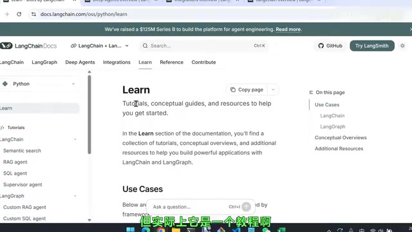Click the Try LangSmith button

tap(372, 46)
